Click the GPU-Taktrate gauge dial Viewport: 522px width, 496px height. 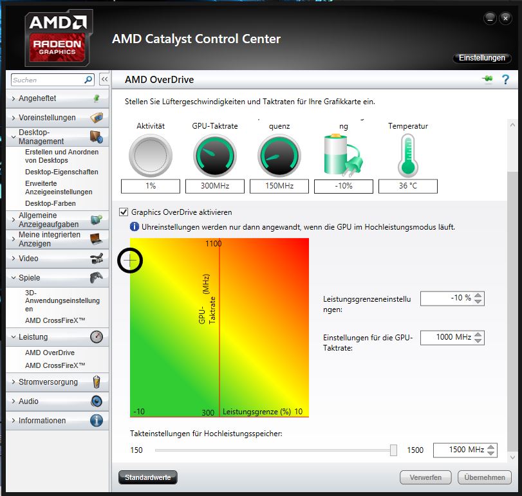tap(215, 155)
